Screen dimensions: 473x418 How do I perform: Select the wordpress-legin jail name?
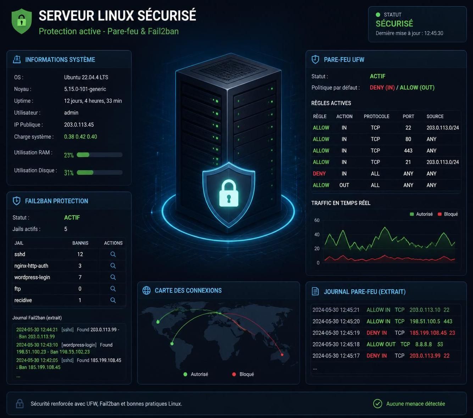coord(32,277)
